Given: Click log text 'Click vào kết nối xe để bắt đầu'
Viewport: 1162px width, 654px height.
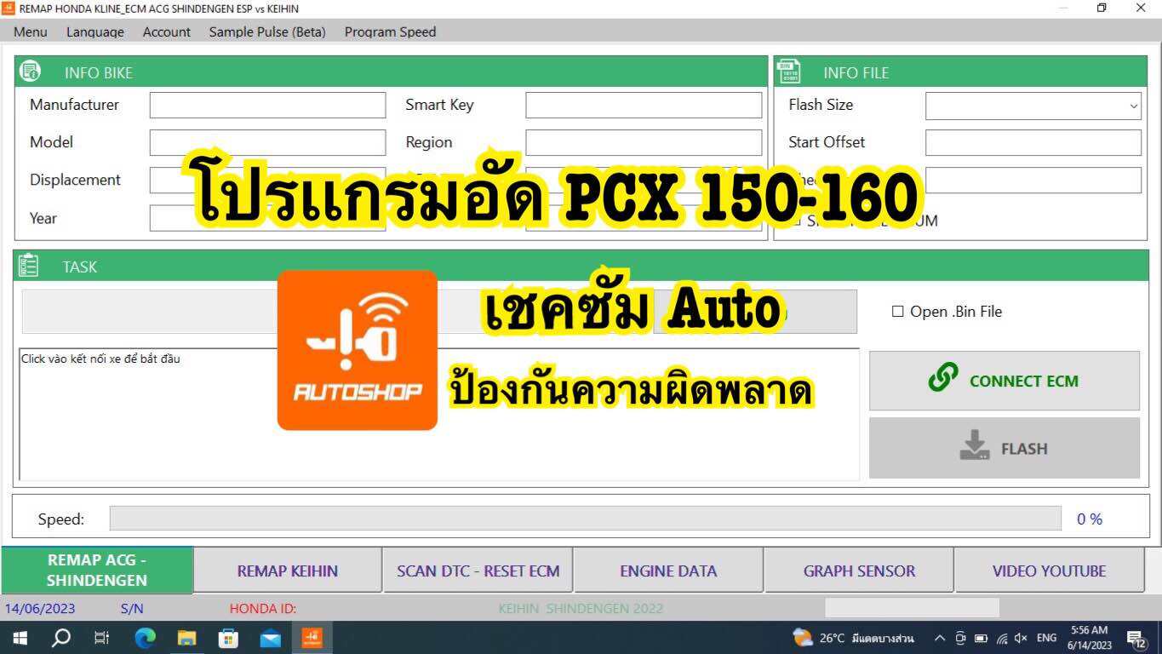Looking at the screenshot, I should [x=100, y=359].
